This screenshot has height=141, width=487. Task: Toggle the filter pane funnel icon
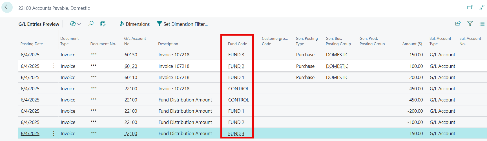(x=470, y=24)
